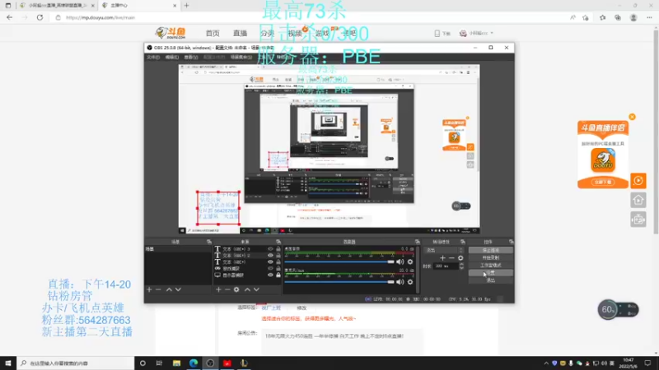Screen dimensions: 659x370
Task: Toggle visibility of 文本 (GDI+) 2 source
Action: click(270, 255)
